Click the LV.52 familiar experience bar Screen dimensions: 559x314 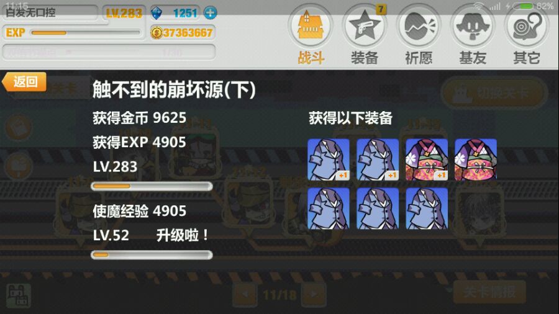(152, 255)
